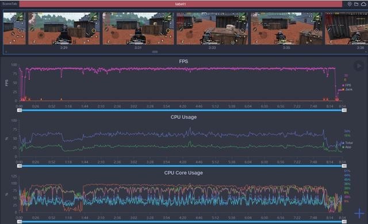Image resolution: width=368 pixels, height=224 pixels.
Task: Toggle the FPS series in the legend
Action: pos(347,85)
